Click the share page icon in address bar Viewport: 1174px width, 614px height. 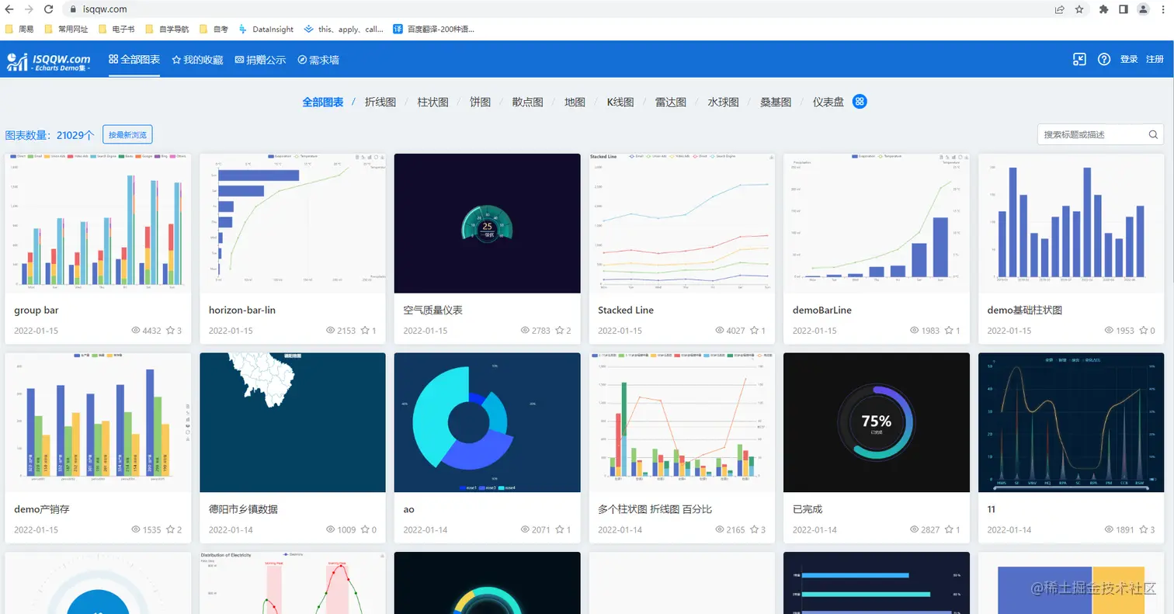pyautogui.click(x=1059, y=9)
